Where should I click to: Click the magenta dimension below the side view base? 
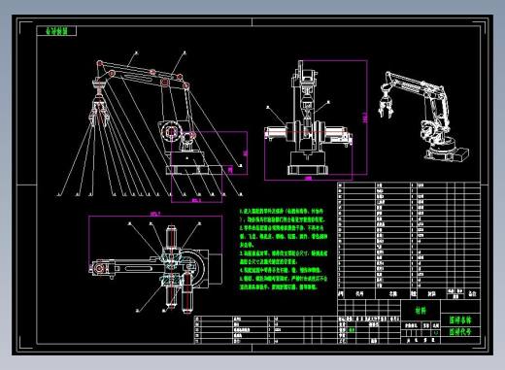(x=196, y=201)
